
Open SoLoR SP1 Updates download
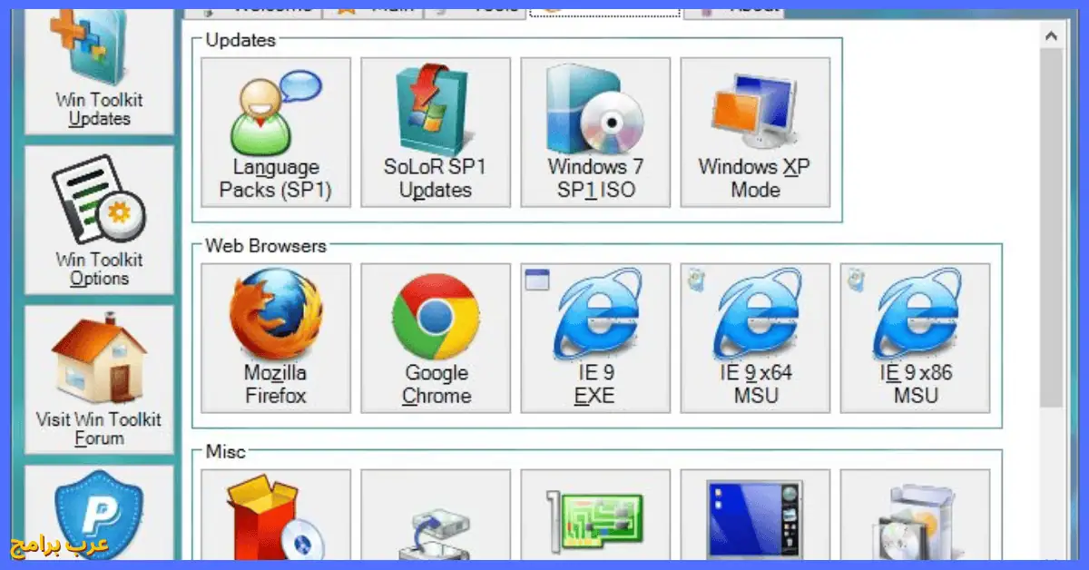click(x=436, y=133)
